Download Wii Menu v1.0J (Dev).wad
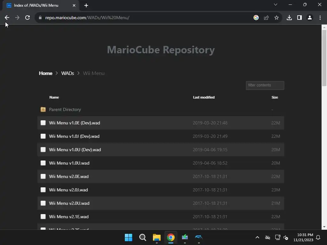Viewport: 327px width, 245px height. pyautogui.click(x=74, y=136)
